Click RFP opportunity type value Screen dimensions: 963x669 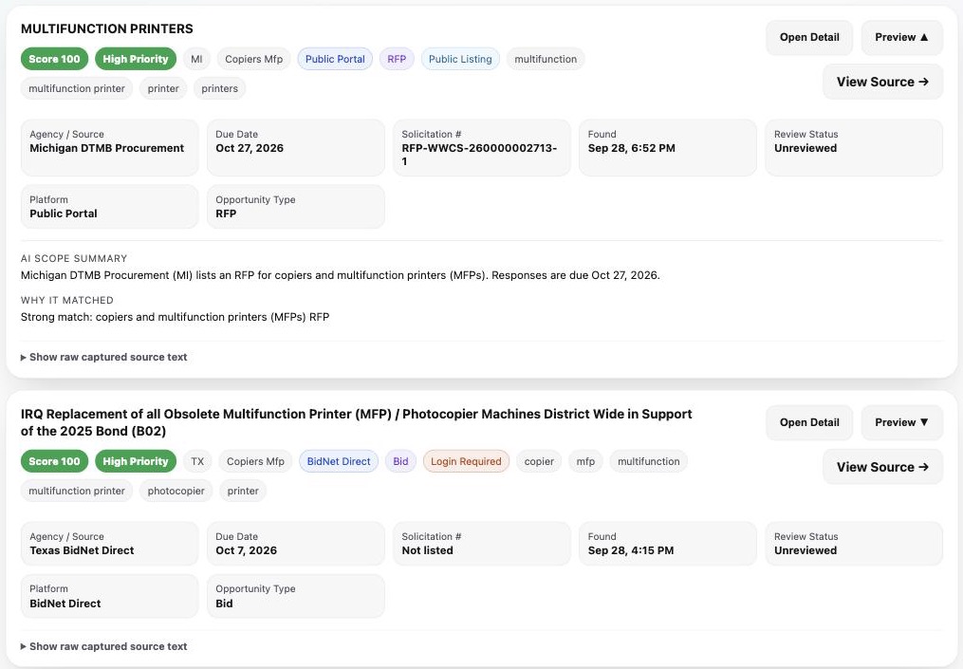pyautogui.click(x=226, y=214)
